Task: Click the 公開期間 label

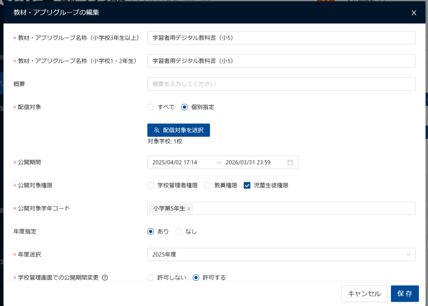Action: click(x=29, y=162)
